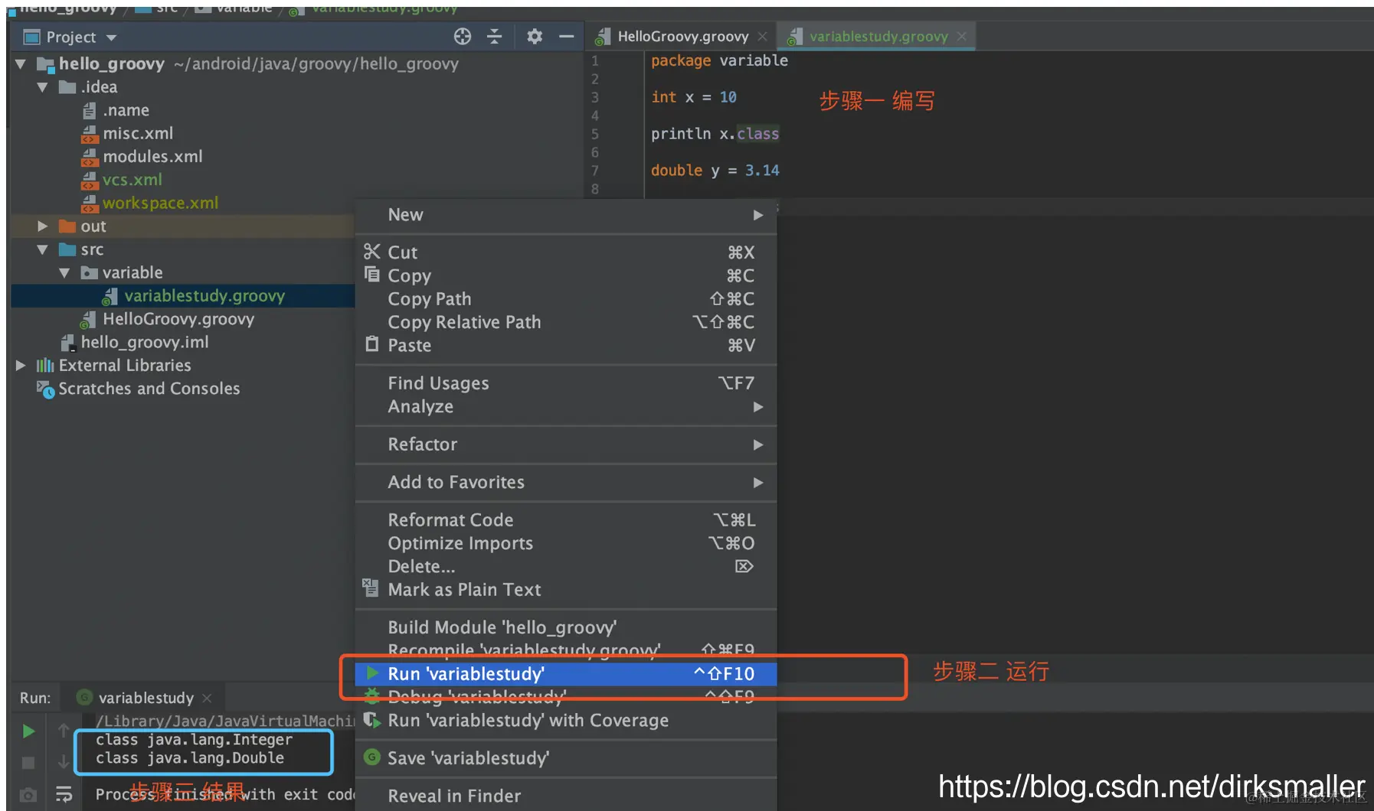This screenshot has height=811, width=1374.
Task: Hide the Project tool window
Action: pos(567,37)
